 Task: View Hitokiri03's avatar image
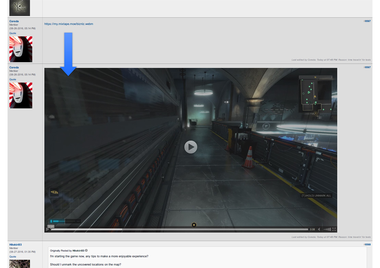tap(20, 264)
